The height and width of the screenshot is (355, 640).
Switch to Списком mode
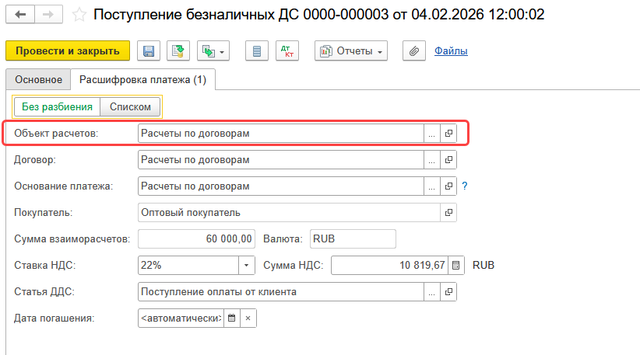pos(130,107)
